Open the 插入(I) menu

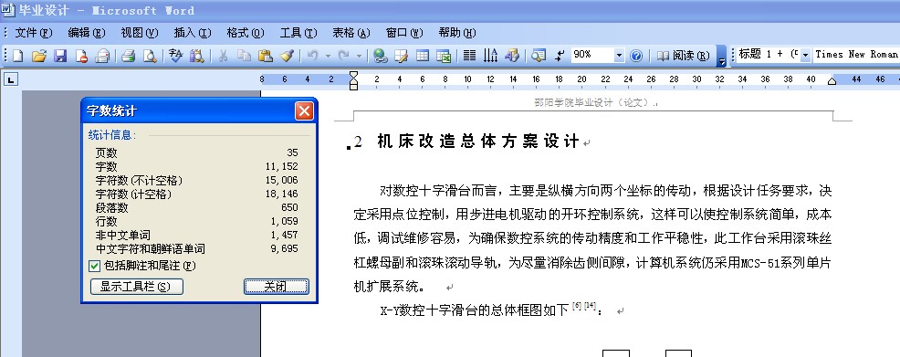coord(193,33)
